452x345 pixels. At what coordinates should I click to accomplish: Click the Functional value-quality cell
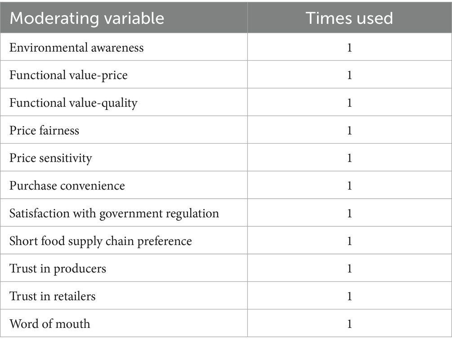tap(73, 103)
